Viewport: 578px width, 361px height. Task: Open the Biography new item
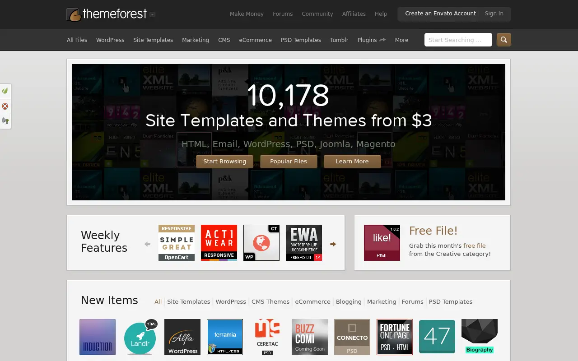tap(480, 337)
